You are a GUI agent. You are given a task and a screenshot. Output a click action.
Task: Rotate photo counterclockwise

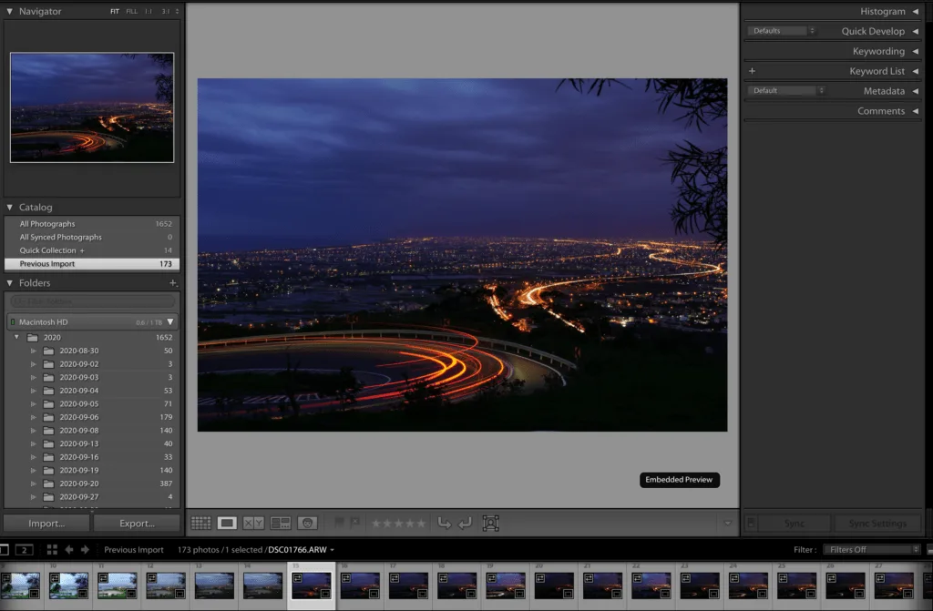(x=445, y=523)
